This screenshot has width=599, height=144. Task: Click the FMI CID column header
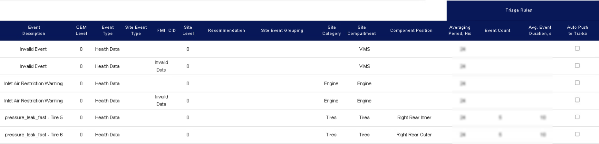pos(166,30)
